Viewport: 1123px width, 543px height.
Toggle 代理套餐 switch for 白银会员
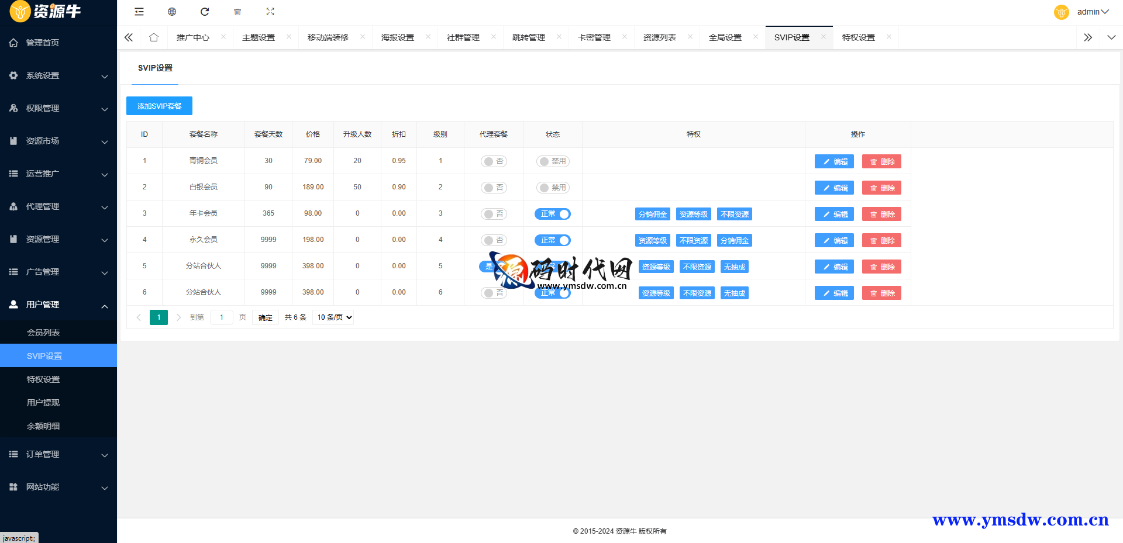click(494, 188)
